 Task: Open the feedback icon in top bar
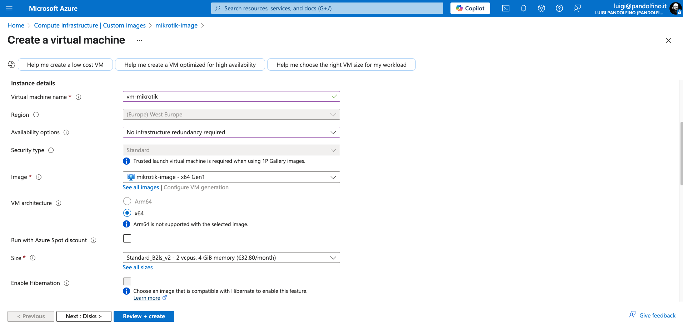[x=577, y=8]
